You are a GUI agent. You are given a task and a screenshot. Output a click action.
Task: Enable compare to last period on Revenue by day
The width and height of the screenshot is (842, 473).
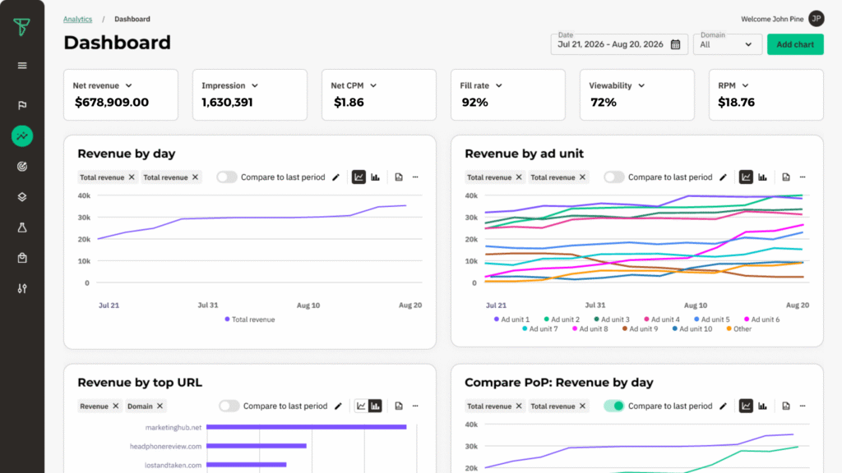227,177
